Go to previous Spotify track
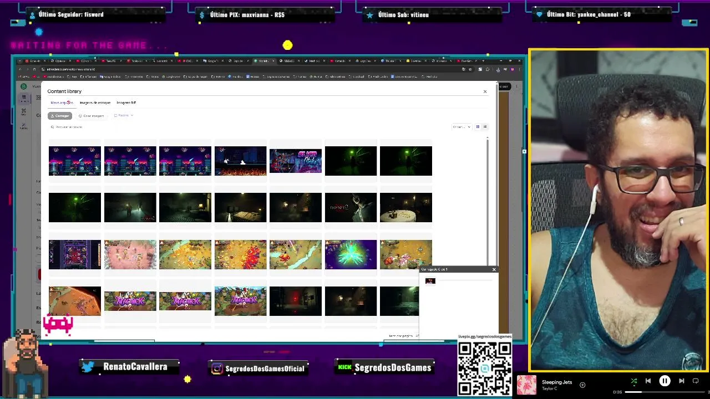Viewport: 710px width, 399px height. pyautogui.click(x=648, y=381)
